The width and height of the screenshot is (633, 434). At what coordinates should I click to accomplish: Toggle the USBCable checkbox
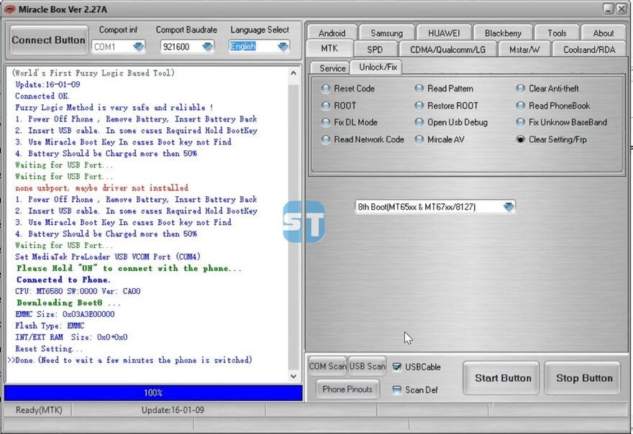[397, 367]
